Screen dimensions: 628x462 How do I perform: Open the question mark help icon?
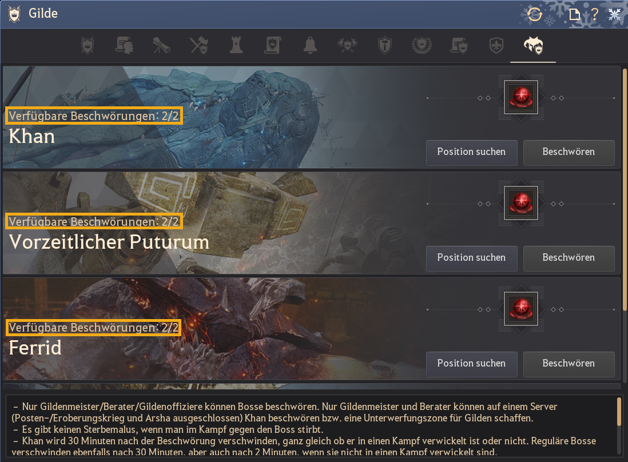click(595, 14)
